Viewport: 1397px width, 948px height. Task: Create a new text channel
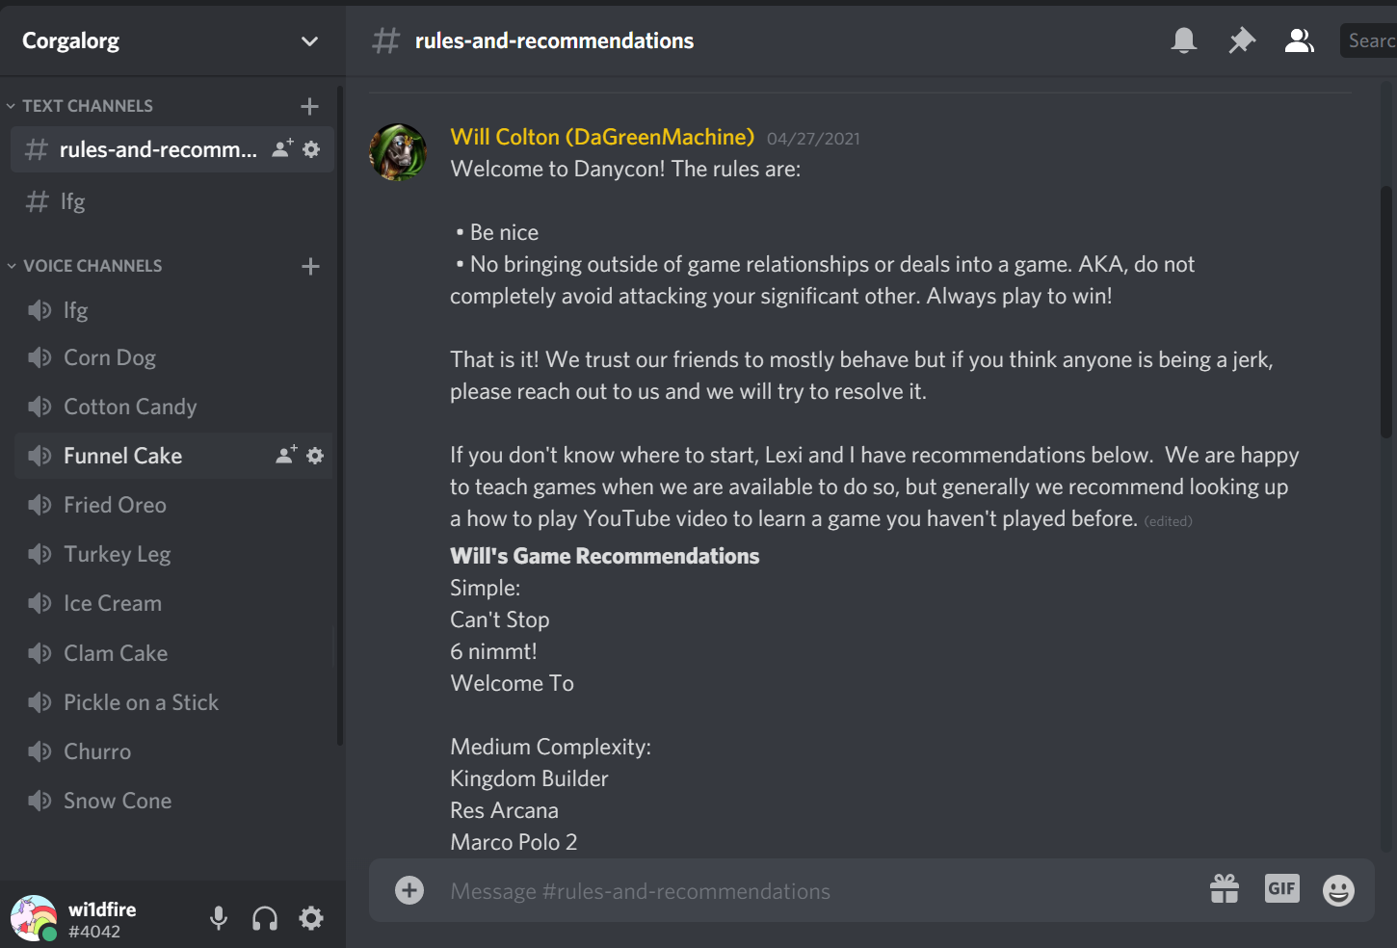point(309,106)
